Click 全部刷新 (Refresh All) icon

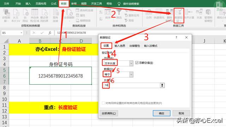69,16
